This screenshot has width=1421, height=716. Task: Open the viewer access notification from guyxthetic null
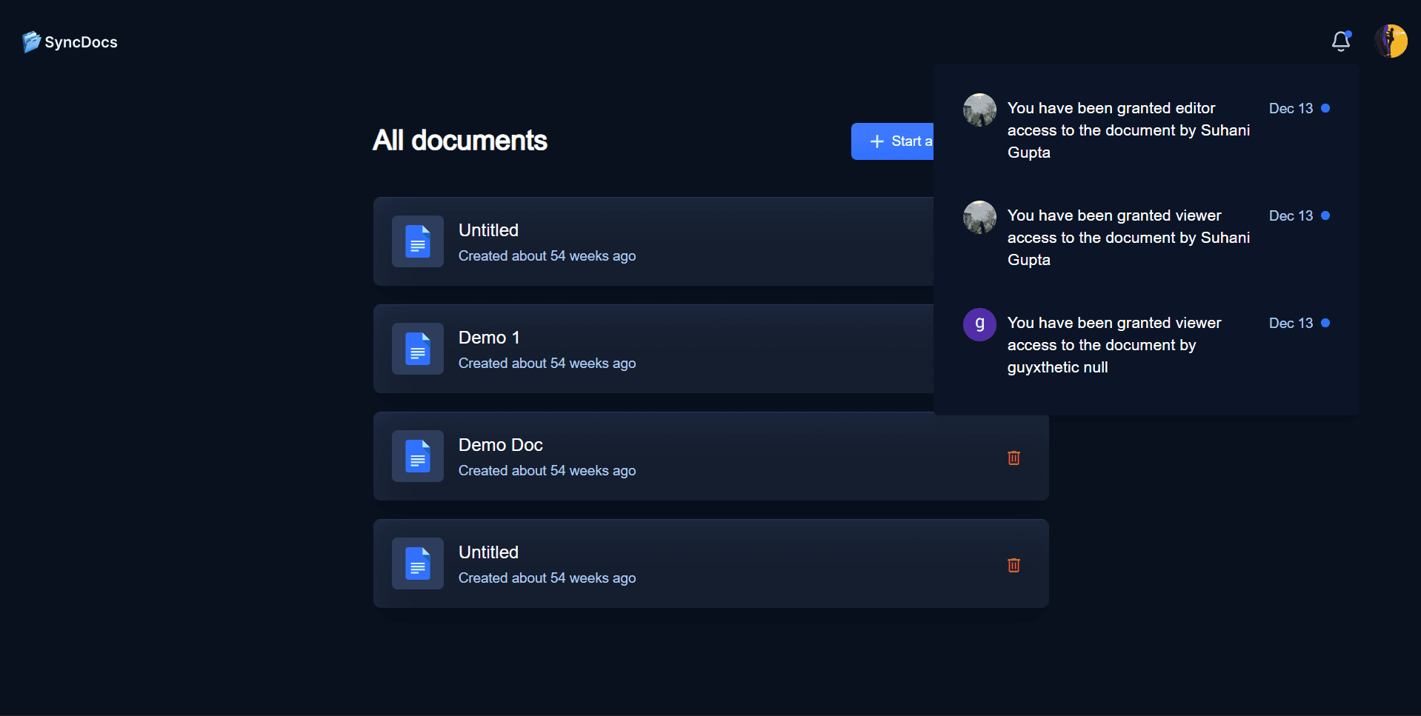coord(1146,345)
